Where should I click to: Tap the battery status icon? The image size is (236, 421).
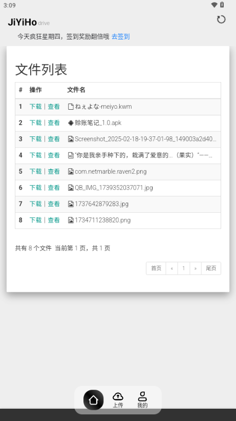tap(222, 5)
